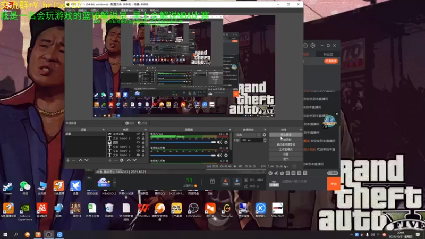Toggle visibility of 文本 (GDI+) 3 source
425x239 pixels.
point(138,151)
